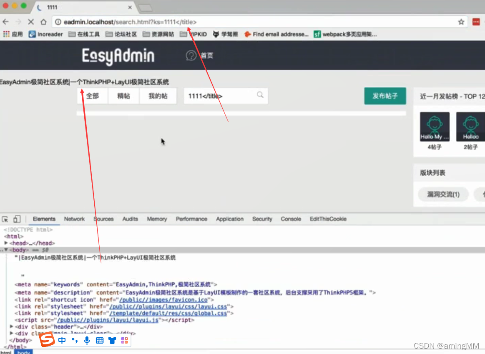Open the layui.css href link
The image size is (485, 354).
[x=168, y=306]
